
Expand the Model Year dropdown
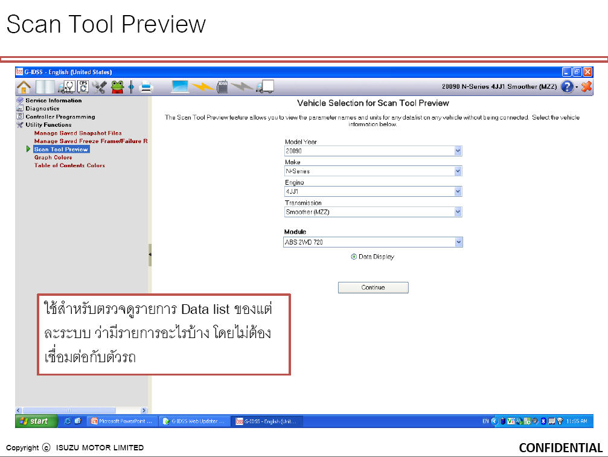tap(458, 151)
